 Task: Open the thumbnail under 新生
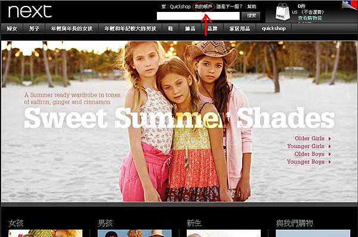pos(224,233)
